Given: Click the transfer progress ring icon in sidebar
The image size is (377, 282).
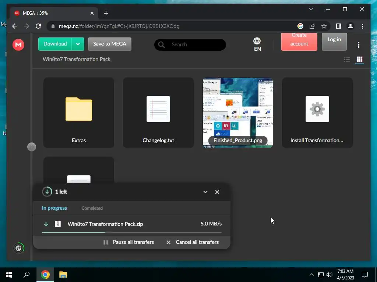Looking at the screenshot, I should click(x=18, y=248).
